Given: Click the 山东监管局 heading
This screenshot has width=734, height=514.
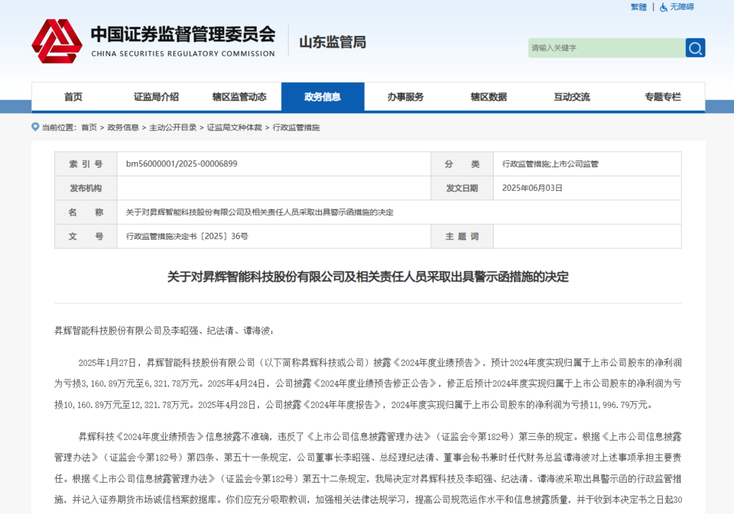Looking at the screenshot, I should 333,42.
